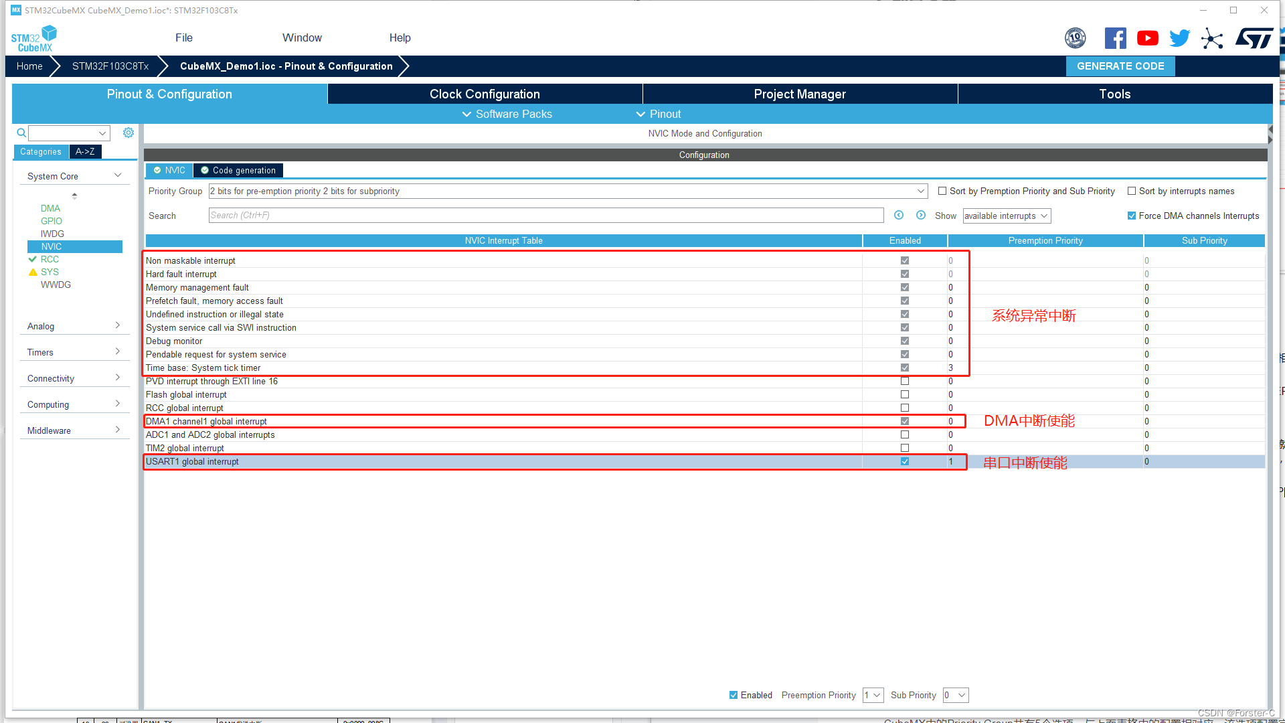1285x723 pixels.
Task: Click the previous search result arrow
Action: pyautogui.click(x=899, y=215)
